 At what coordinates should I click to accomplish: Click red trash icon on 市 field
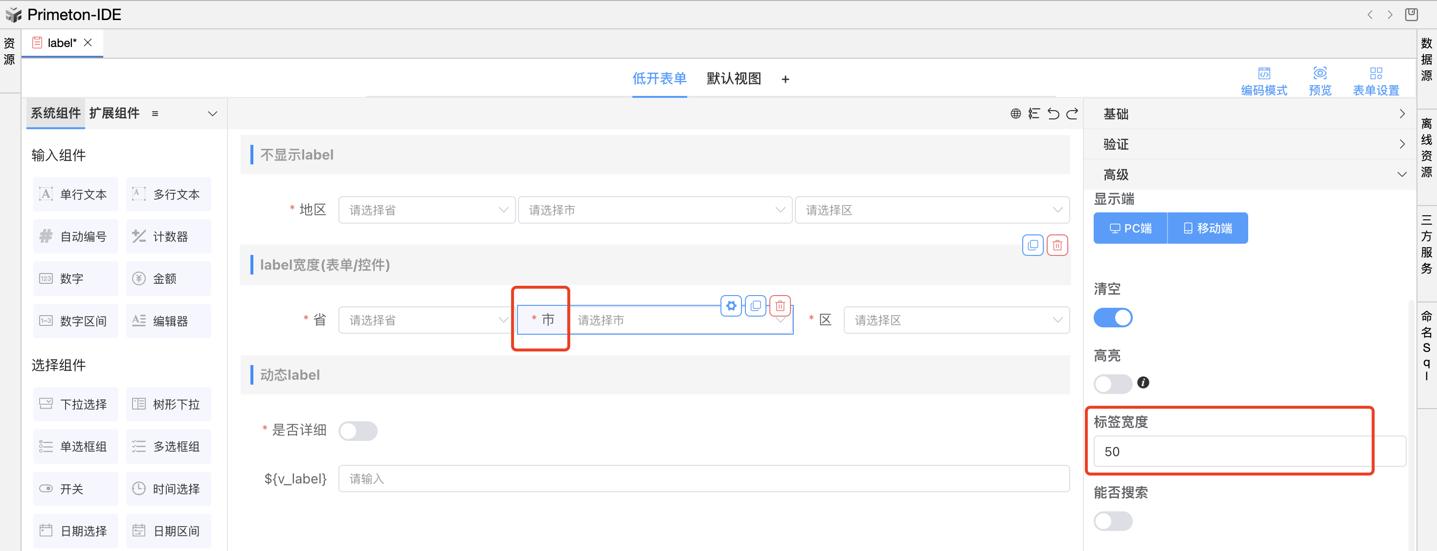tap(780, 306)
